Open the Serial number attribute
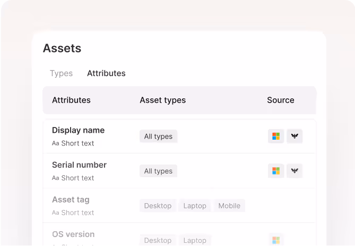The image size is (355, 246). pos(79,165)
